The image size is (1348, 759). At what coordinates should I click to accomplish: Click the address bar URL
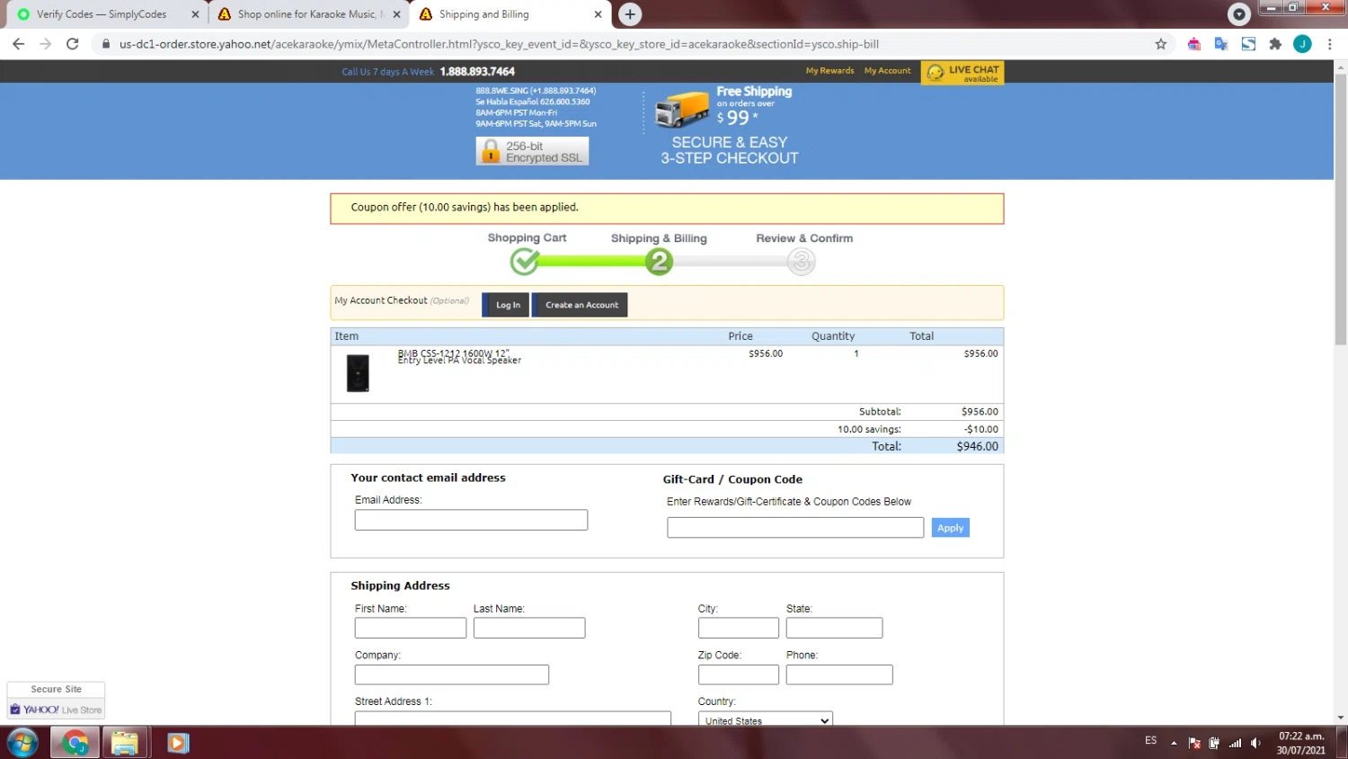499,44
